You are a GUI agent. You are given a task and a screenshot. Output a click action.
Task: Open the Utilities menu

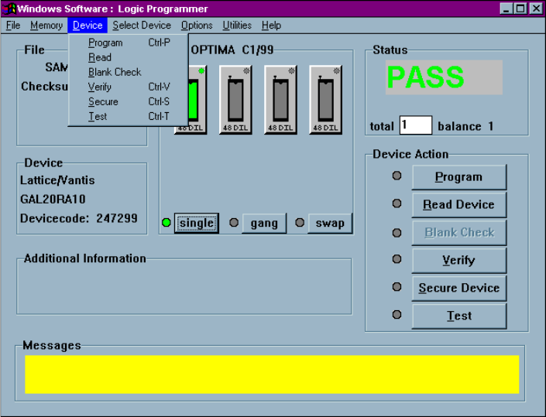point(237,26)
